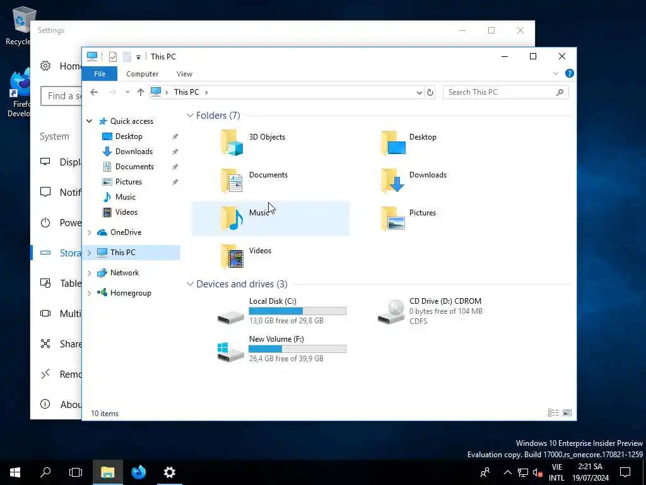Click the About icon in Settings sidebar
This screenshot has width=646, height=485.
click(45, 405)
